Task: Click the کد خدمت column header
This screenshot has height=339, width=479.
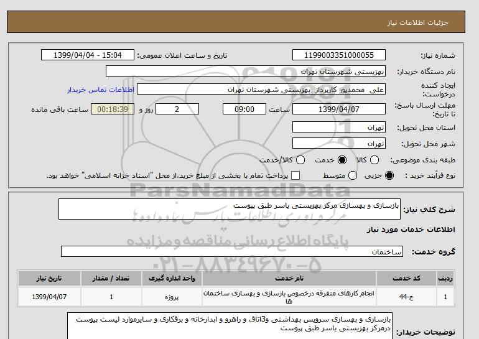Action: click(406, 278)
